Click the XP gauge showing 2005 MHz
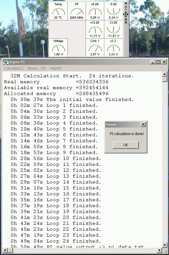The width and height of the screenshot is (169, 255). tap(76, 11)
